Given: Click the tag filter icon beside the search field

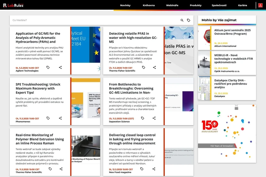Looking at the screenshot, I should tap(189, 20).
